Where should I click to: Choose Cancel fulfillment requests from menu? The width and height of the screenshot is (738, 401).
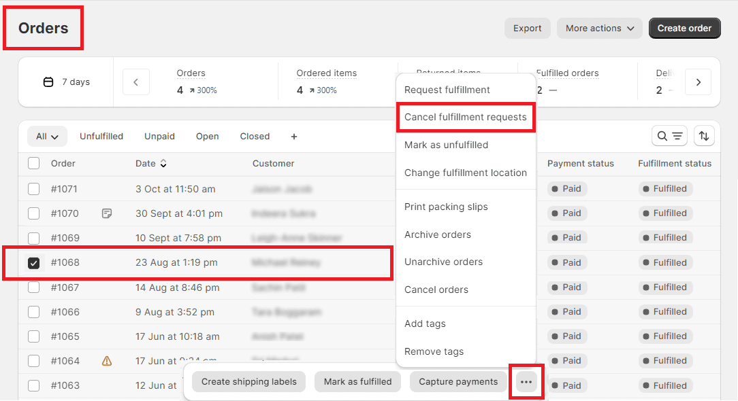point(465,118)
